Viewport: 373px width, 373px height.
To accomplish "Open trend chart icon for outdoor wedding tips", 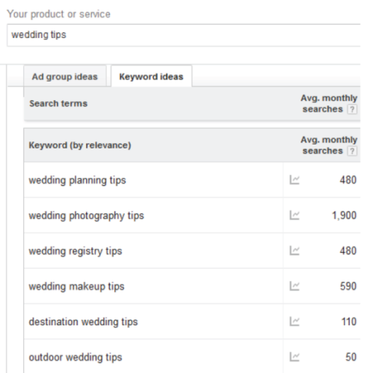I will click(293, 357).
